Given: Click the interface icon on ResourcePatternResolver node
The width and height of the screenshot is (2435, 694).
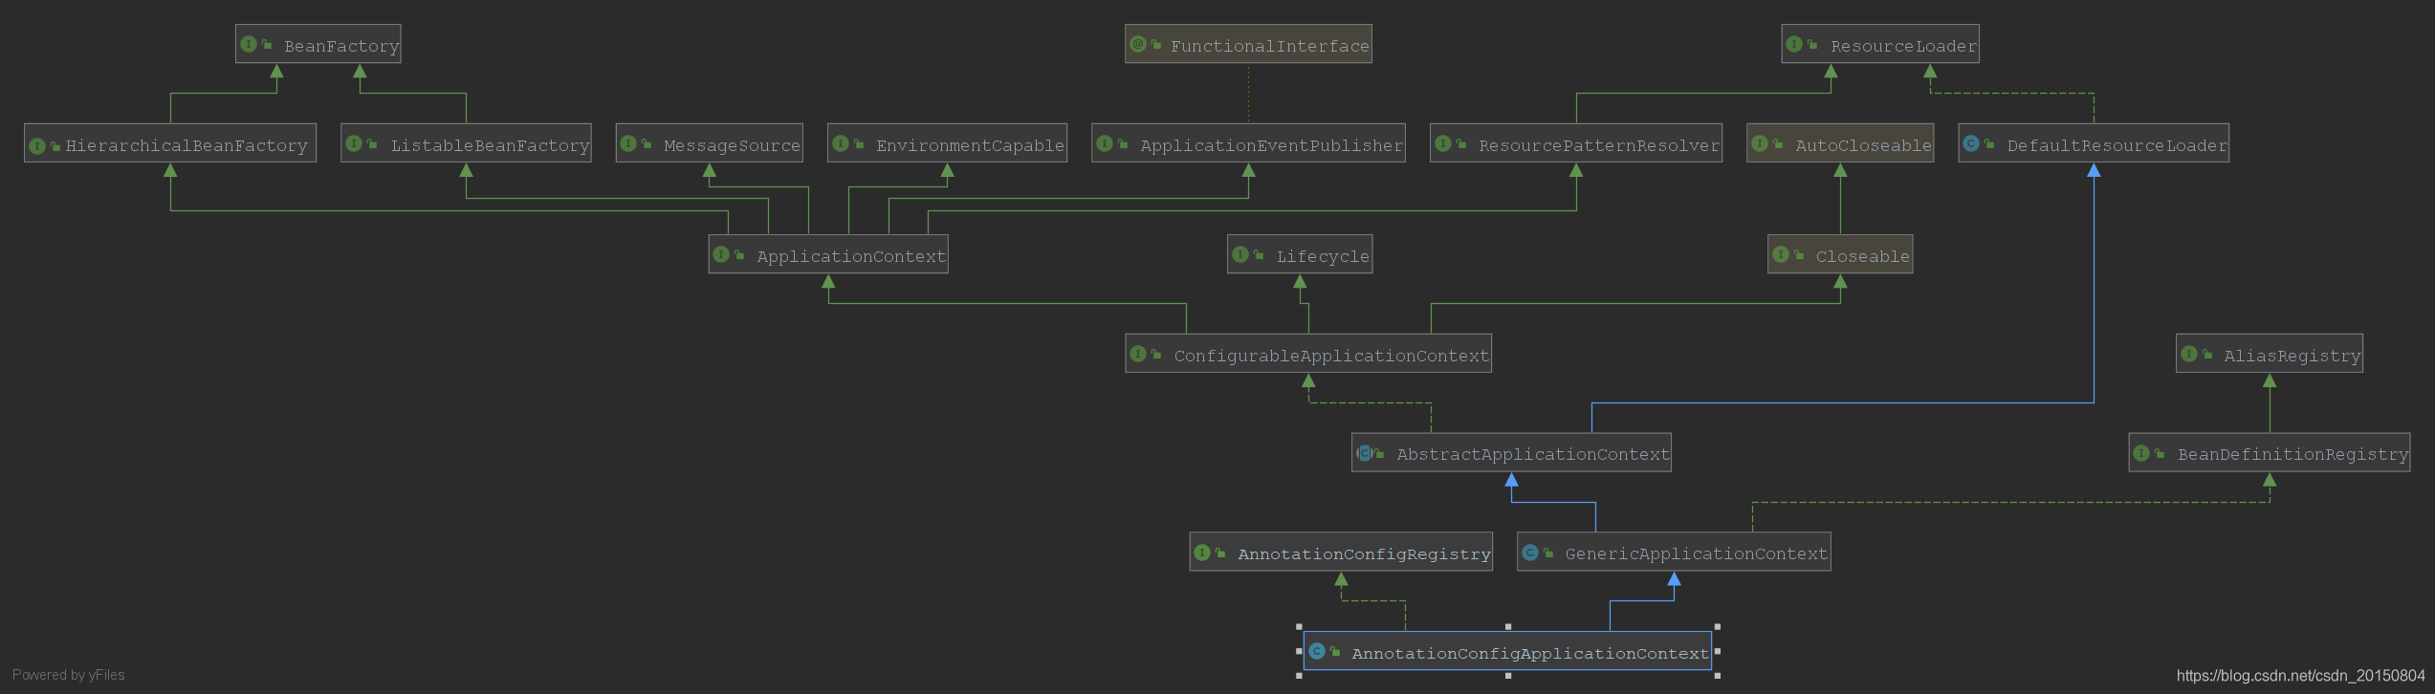Looking at the screenshot, I should [x=1443, y=143].
